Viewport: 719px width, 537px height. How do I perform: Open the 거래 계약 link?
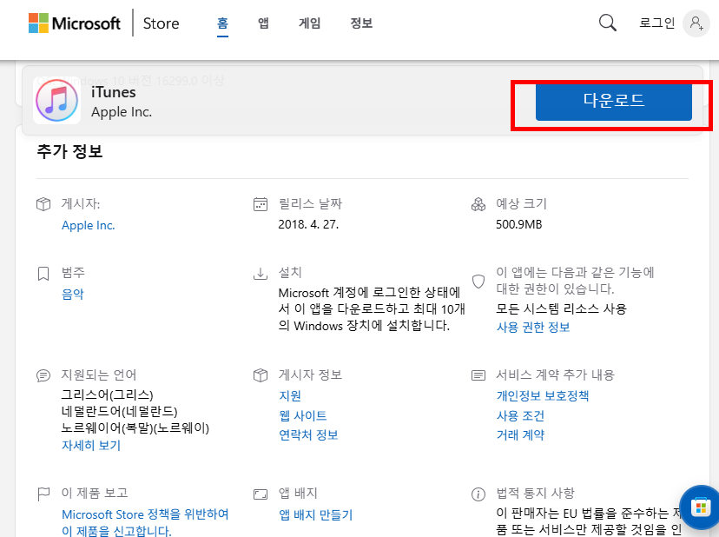point(520,435)
